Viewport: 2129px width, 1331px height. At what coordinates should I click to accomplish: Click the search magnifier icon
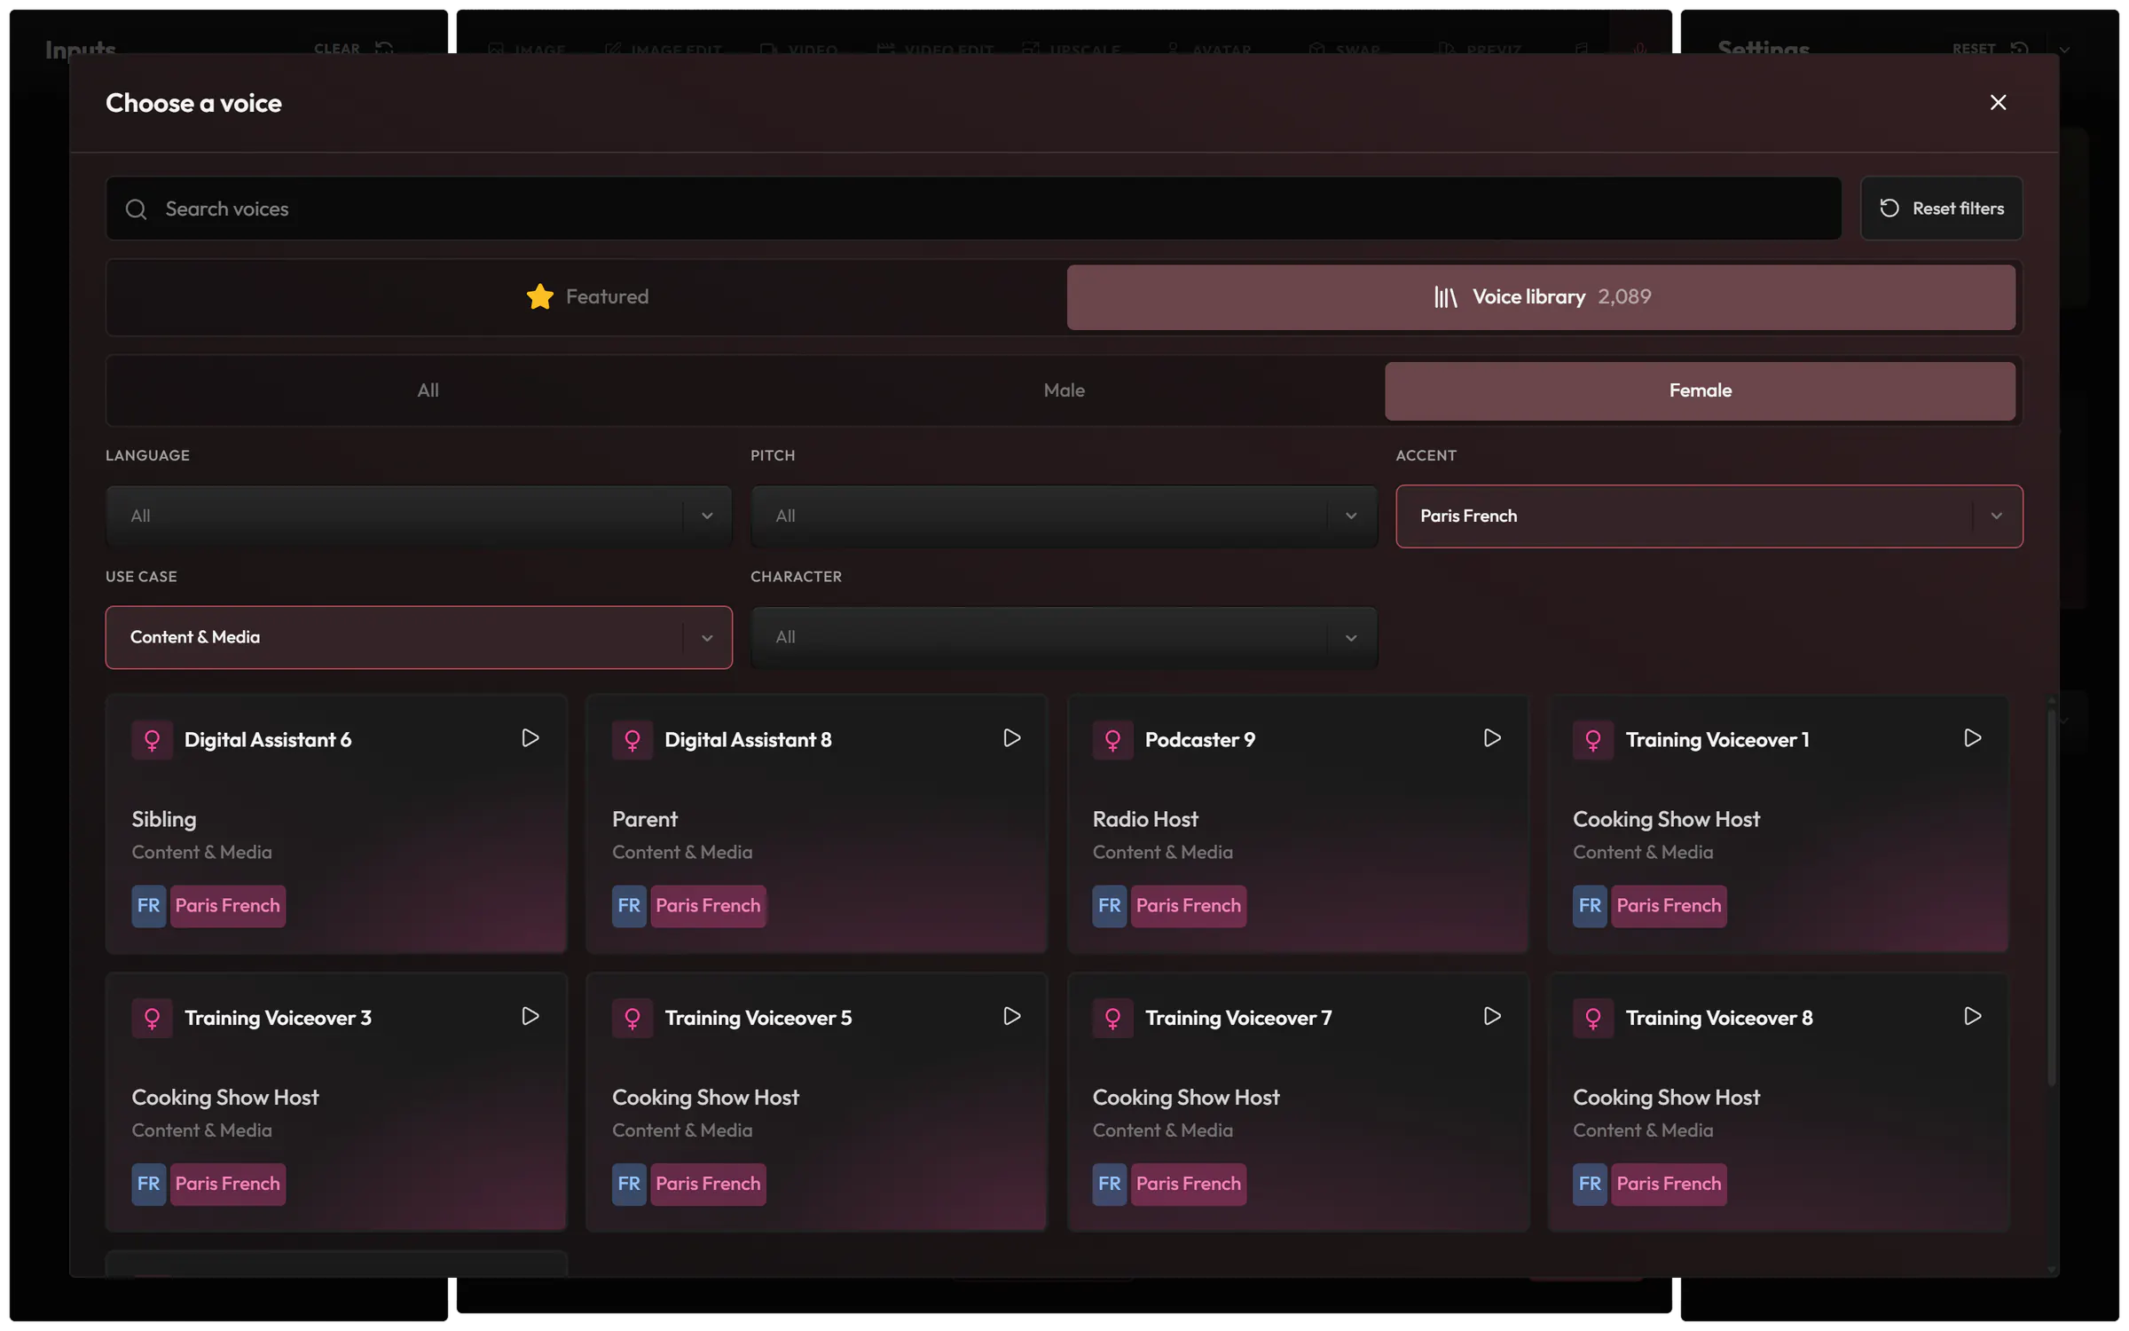136,209
